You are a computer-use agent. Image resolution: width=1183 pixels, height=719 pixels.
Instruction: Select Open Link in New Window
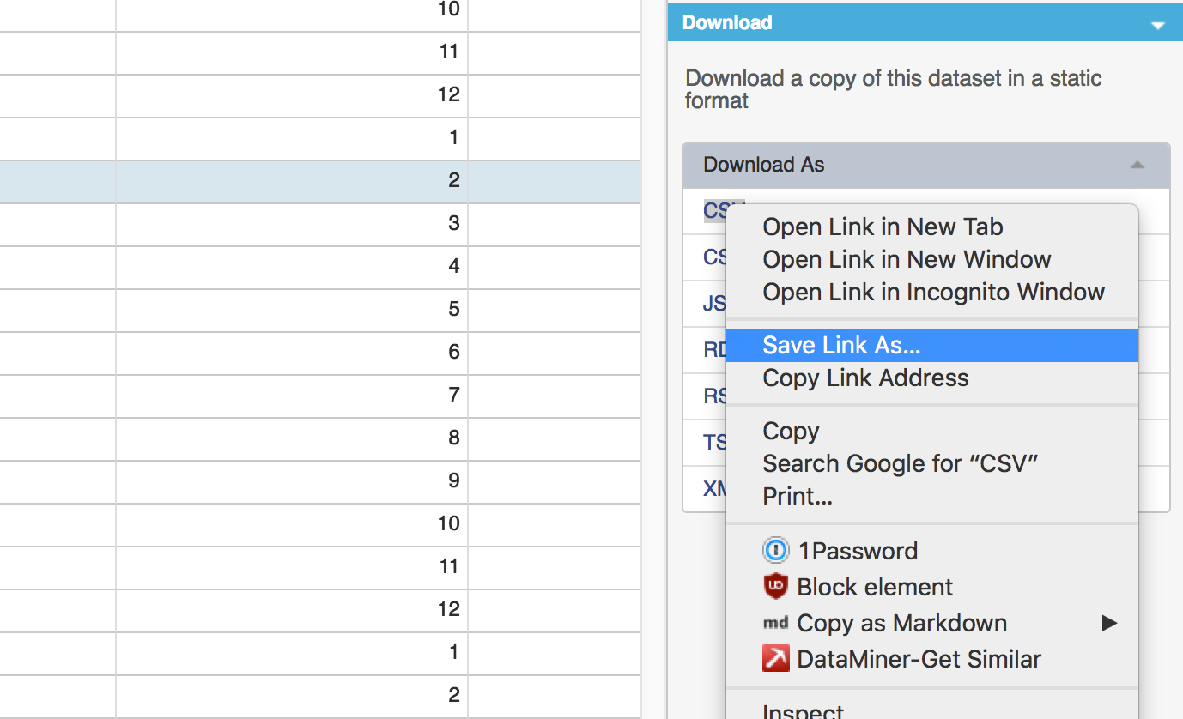pos(907,260)
